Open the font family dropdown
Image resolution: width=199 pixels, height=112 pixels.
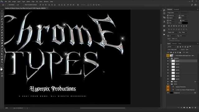coord(173,13)
